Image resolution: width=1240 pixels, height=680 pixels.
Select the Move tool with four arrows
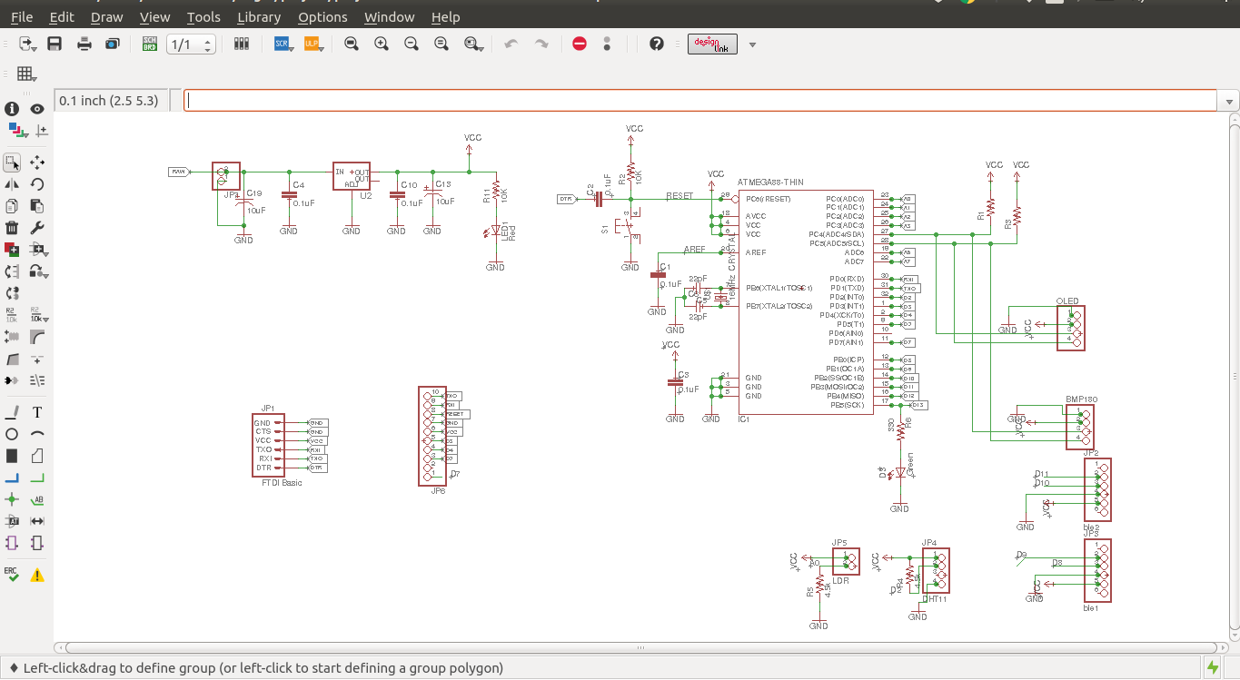coord(37,163)
